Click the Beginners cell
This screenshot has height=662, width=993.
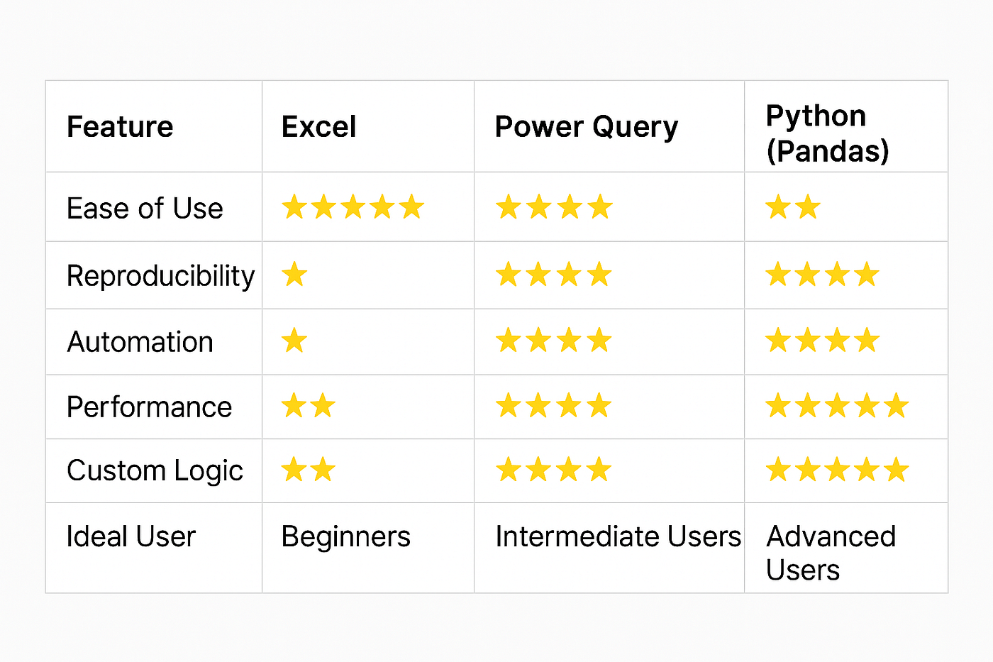click(x=345, y=537)
